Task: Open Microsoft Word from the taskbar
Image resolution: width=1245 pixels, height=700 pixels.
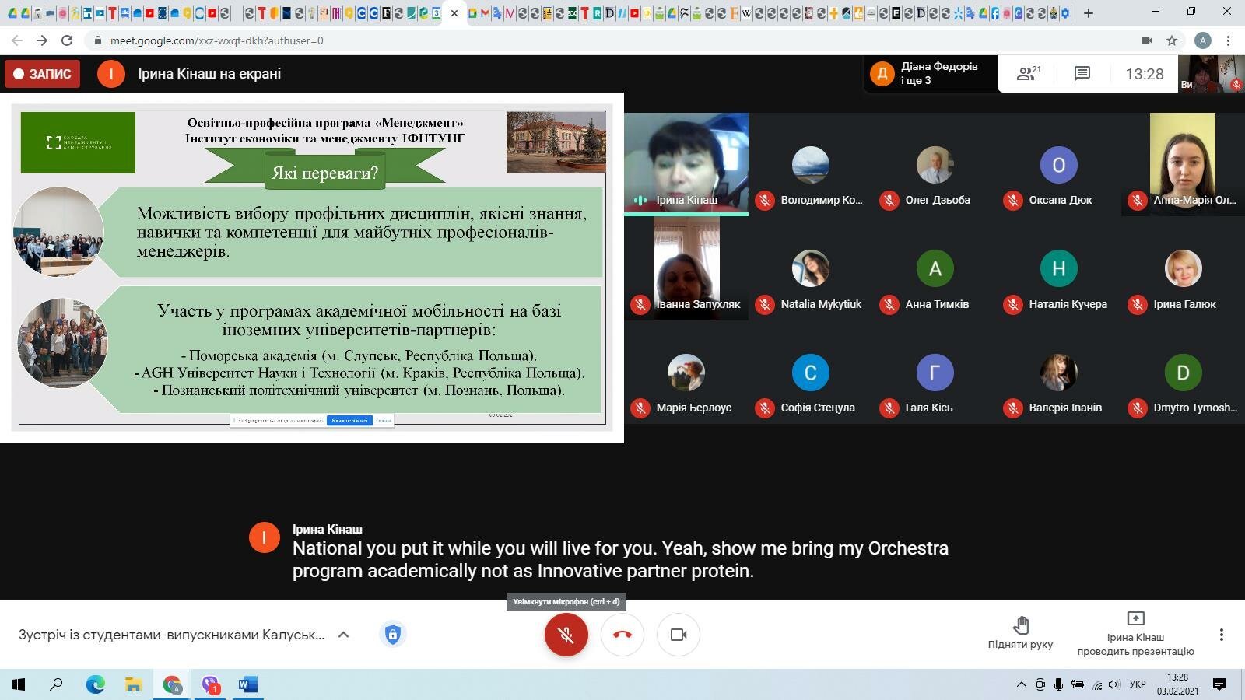Action: pyautogui.click(x=247, y=684)
